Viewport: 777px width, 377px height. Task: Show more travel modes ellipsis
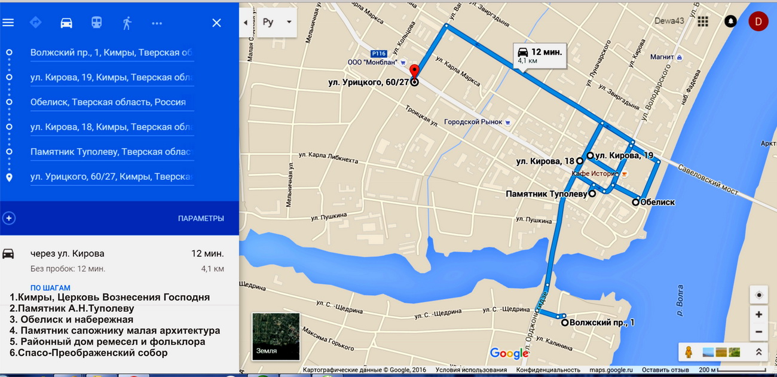tap(157, 23)
